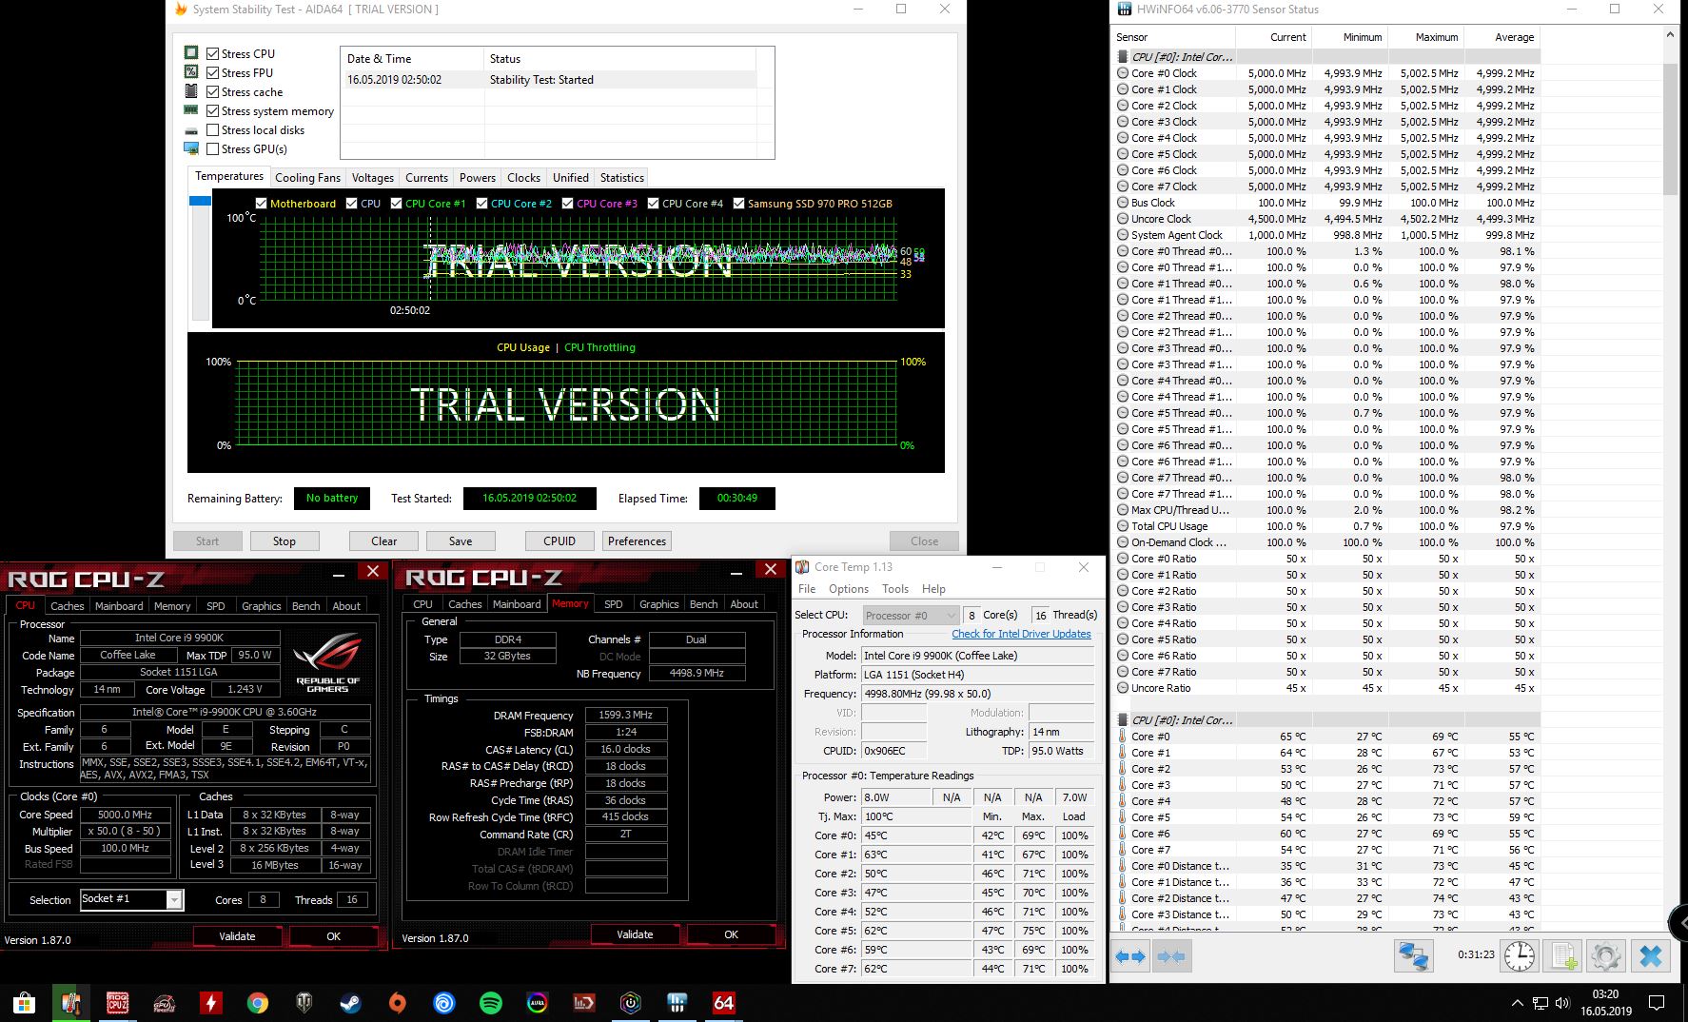Open Origin from taskbar
Viewport: 1688px width, 1022px height.
point(397,1003)
